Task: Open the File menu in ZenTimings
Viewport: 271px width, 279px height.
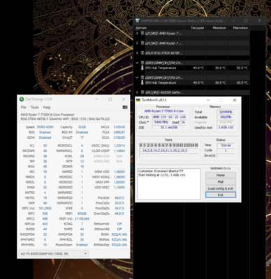Action: coord(24,107)
